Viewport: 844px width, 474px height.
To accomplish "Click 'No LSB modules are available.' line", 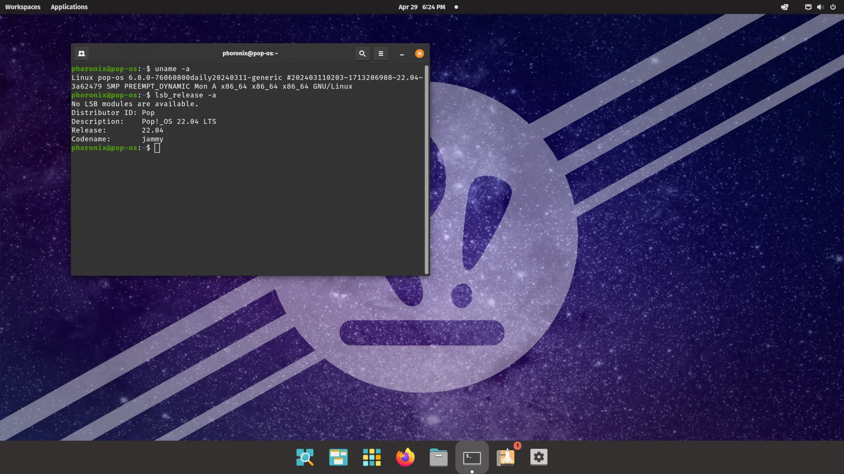I will (135, 104).
